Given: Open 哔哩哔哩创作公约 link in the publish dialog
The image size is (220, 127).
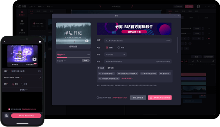Looking at the screenshot, I should pyautogui.click(x=119, y=97).
